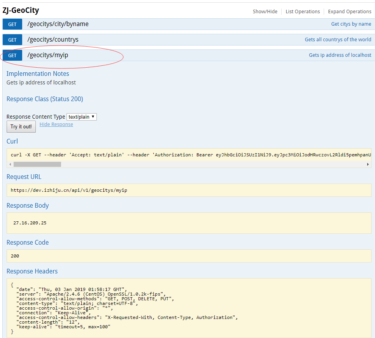Click GET badge for /geocitys/myip
The height and width of the screenshot is (338, 375).
[12, 55]
